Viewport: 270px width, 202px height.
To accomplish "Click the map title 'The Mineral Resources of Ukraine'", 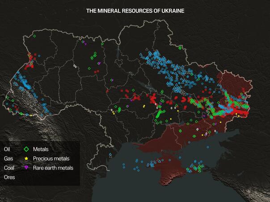I will (135, 10).
